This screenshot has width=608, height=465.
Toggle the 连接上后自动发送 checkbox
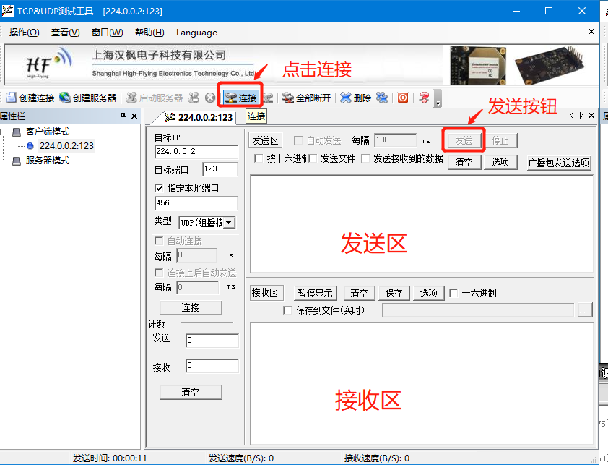(x=159, y=273)
